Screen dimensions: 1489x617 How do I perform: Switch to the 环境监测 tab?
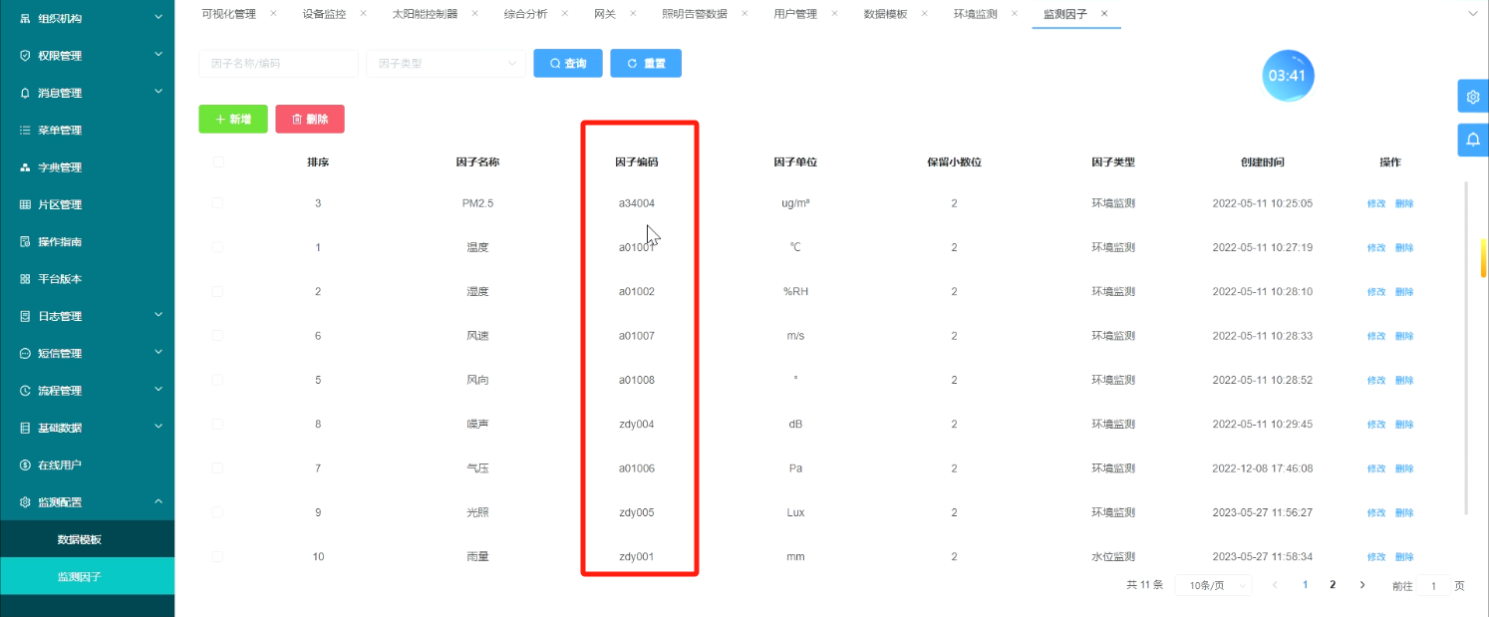[975, 14]
